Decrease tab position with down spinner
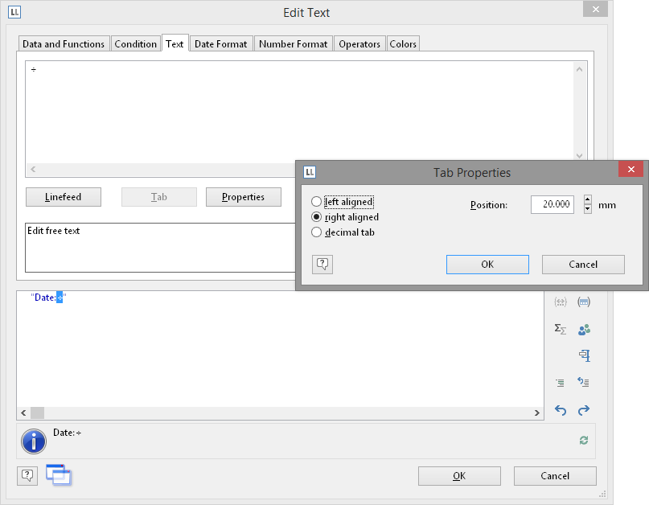 tap(588, 209)
